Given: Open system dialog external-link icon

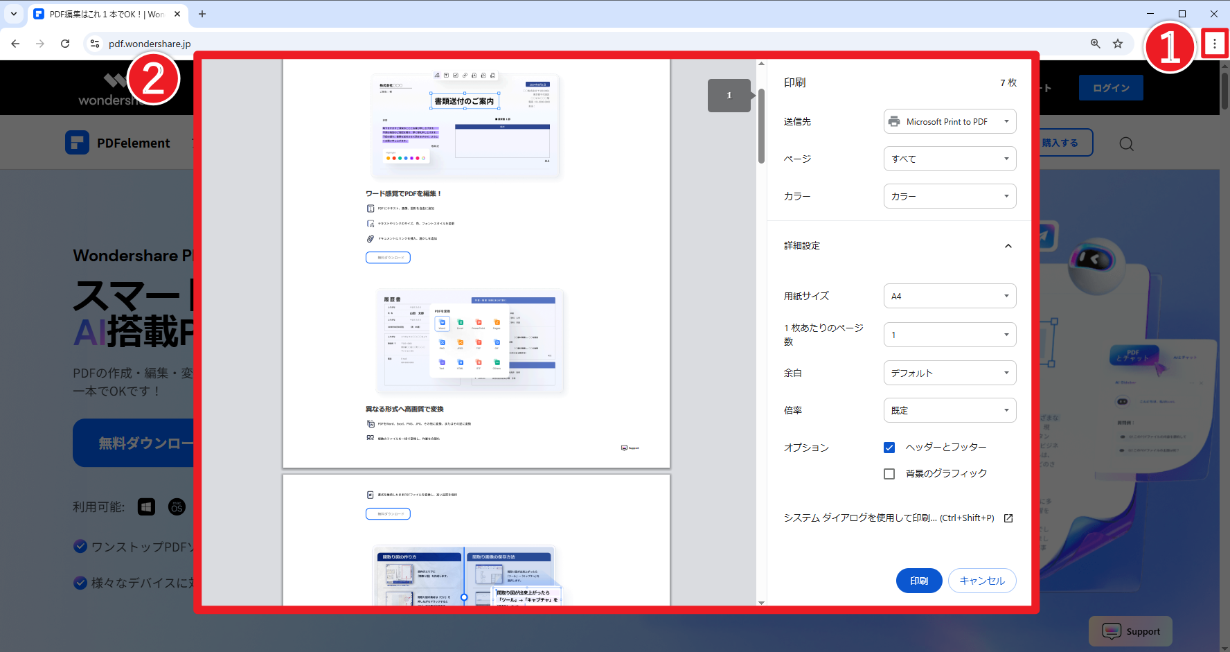Looking at the screenshot, I should [1008, 518].
